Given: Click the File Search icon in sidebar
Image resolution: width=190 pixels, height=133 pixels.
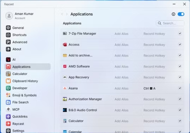Looking at the screenshot, I should pyautogui.click(x=8, y=102).
